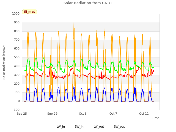This screenshot has height=132, width=176.
Task: Click the 700 y-axis tick label
Action: coord(17,40)
